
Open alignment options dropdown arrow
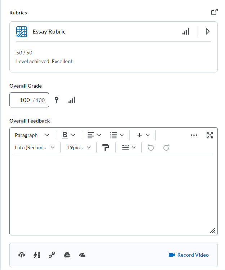point(99,135)
